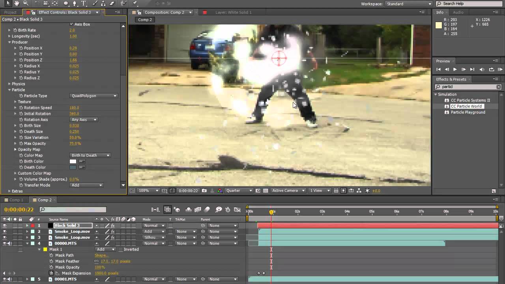The height and width of the screenshot is (284, 505).
Task: Select the Layer: White Solid 1 tab
Action: tap(233, 12)
